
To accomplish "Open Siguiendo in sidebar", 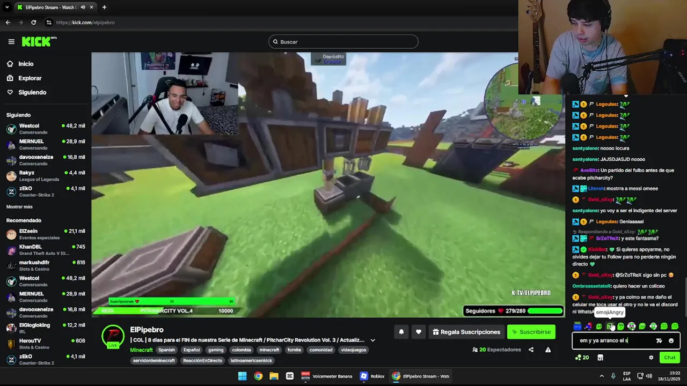I will (x=32, y=92).
